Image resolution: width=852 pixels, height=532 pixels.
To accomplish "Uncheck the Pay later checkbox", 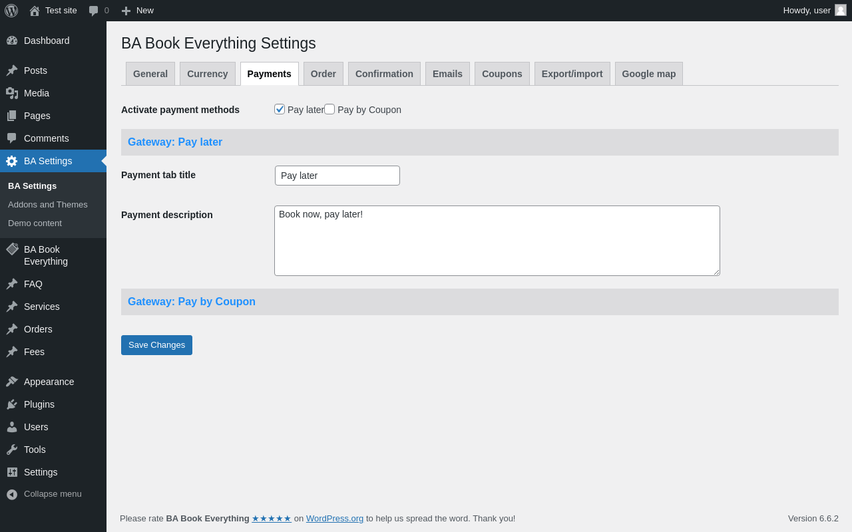I will (280, 109).
